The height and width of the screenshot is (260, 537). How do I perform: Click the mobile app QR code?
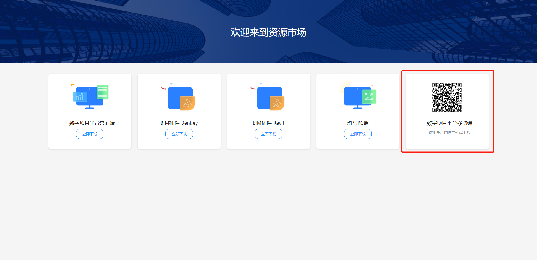point(447,97)
